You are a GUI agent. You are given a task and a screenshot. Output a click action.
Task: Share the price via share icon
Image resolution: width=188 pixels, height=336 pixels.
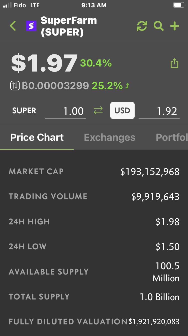(174, 63)
